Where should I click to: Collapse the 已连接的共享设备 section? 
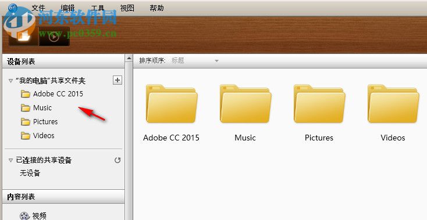[x=10, y=160]
